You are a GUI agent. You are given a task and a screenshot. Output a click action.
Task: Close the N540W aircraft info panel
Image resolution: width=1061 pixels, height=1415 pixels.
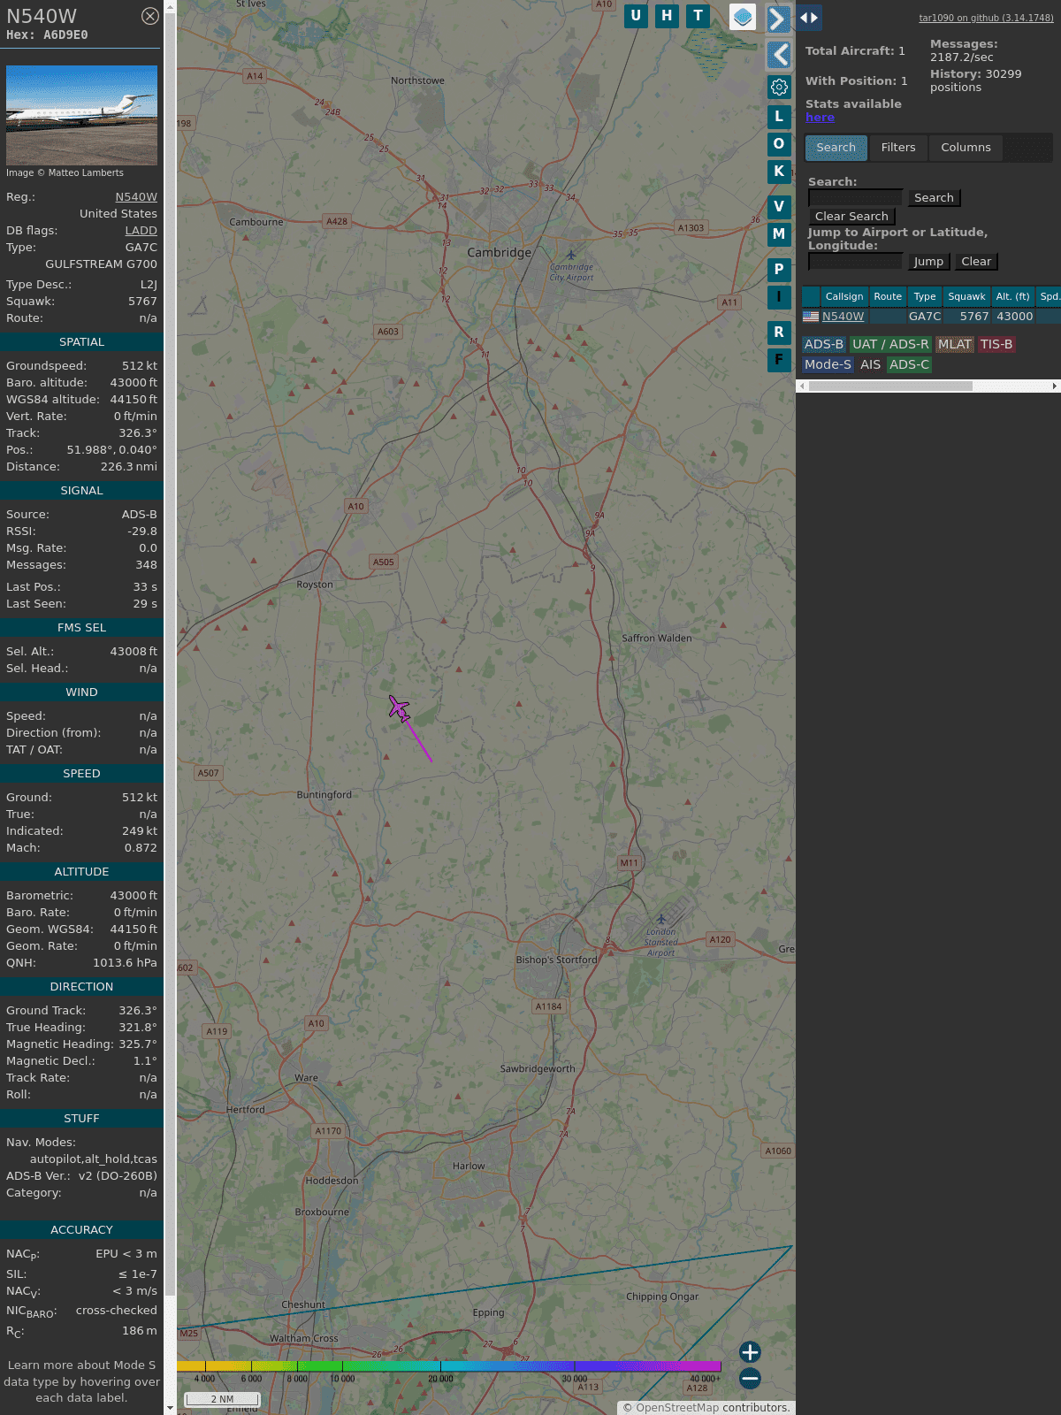coord(150,16)
